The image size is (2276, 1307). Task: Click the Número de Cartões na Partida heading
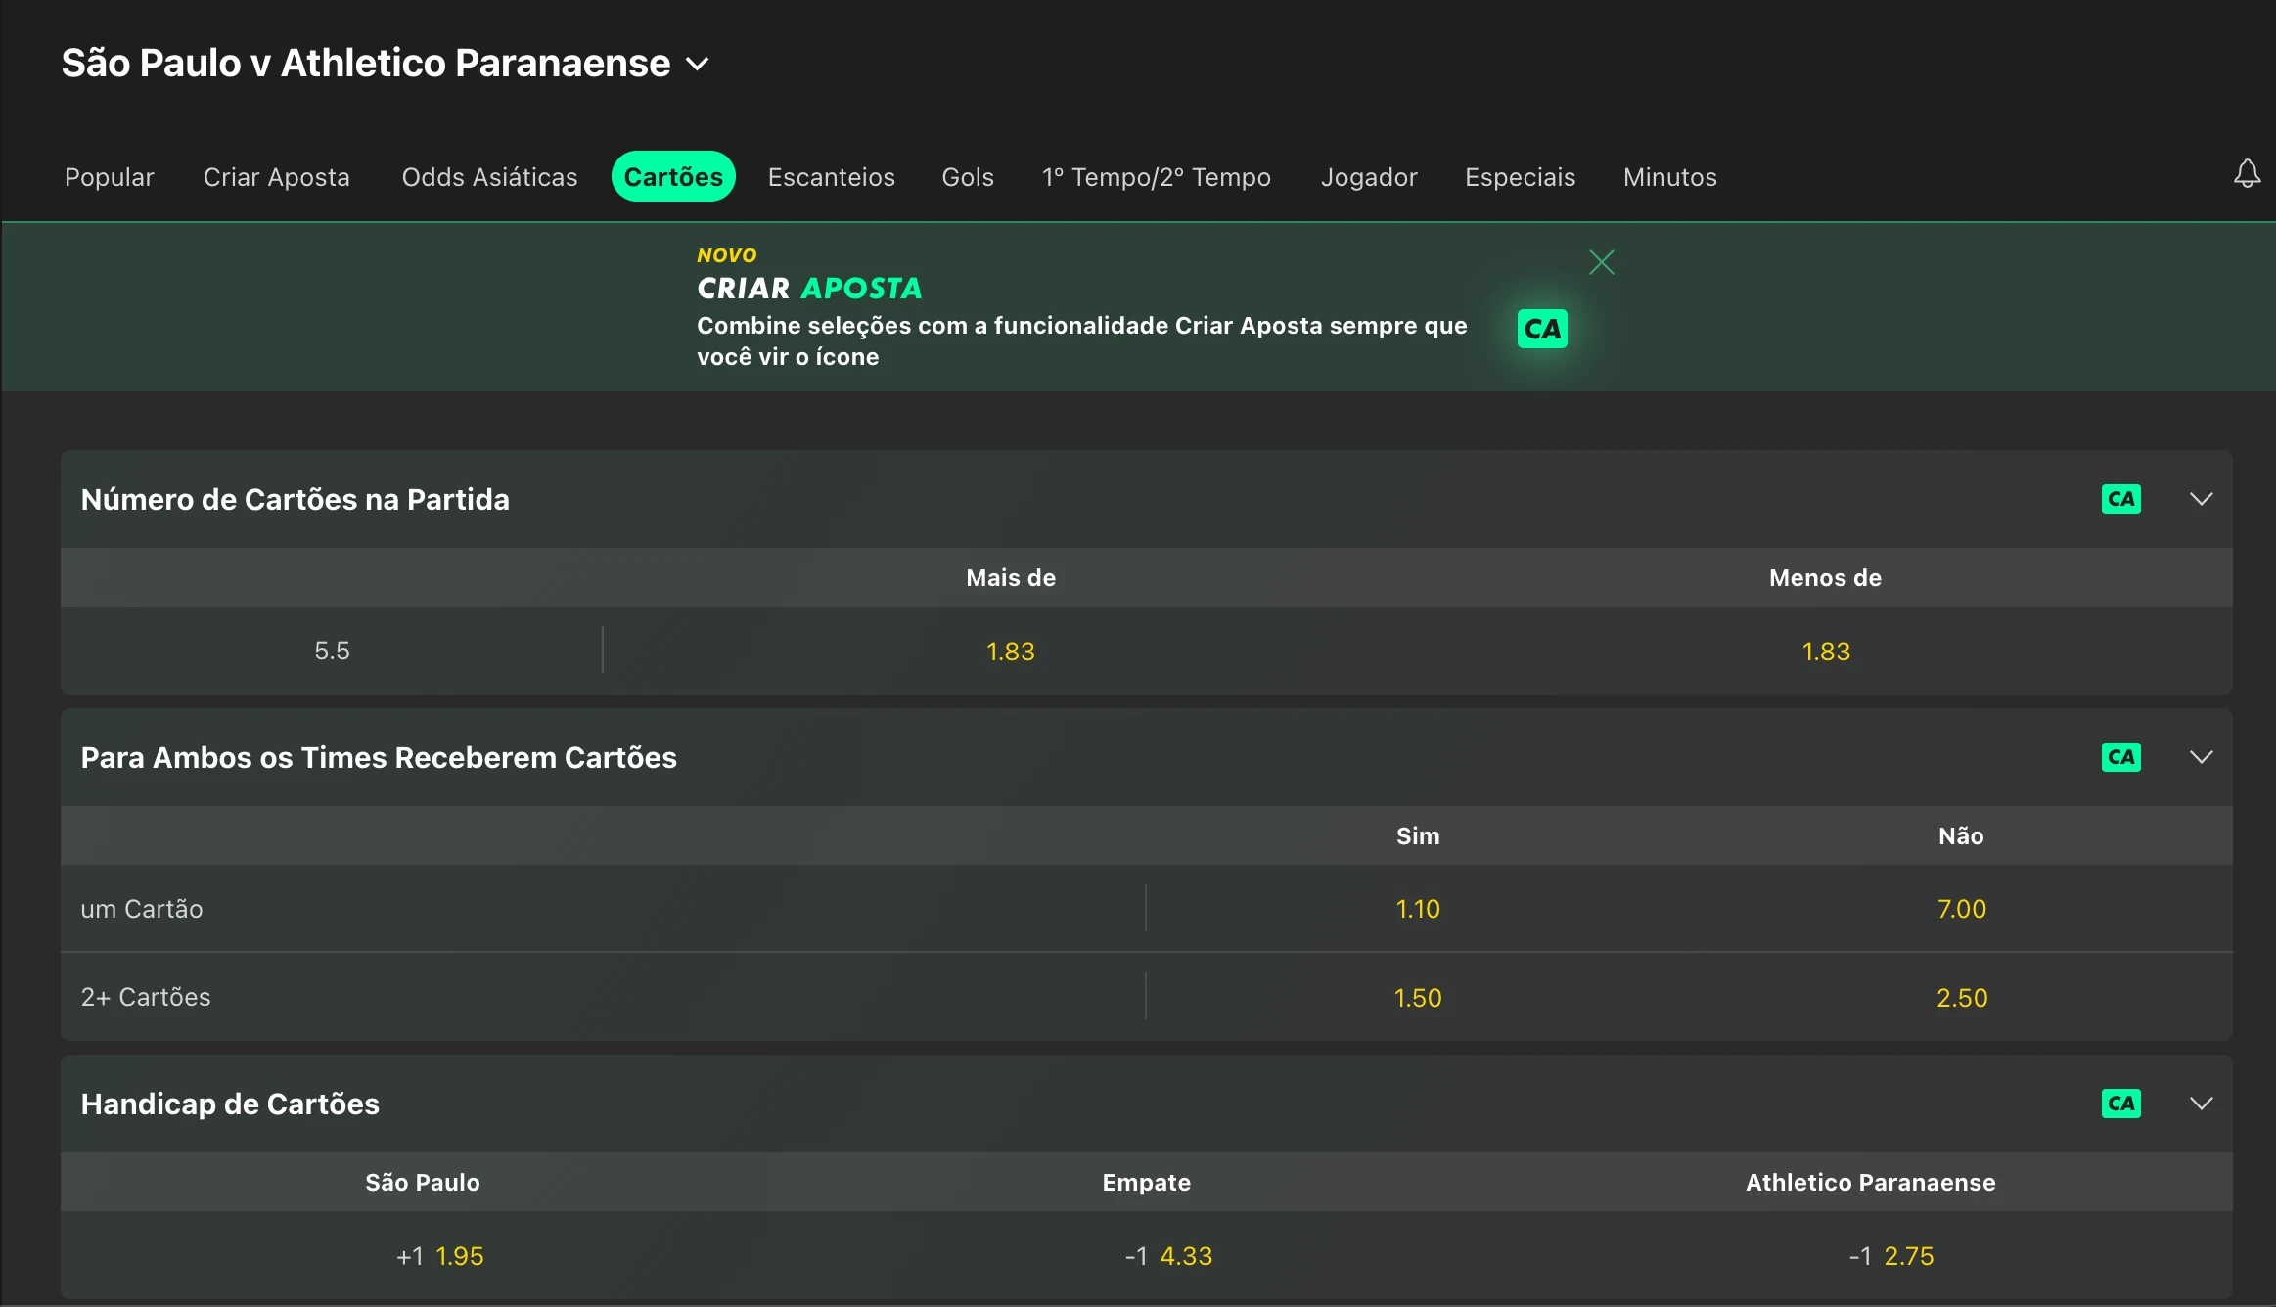296,500
